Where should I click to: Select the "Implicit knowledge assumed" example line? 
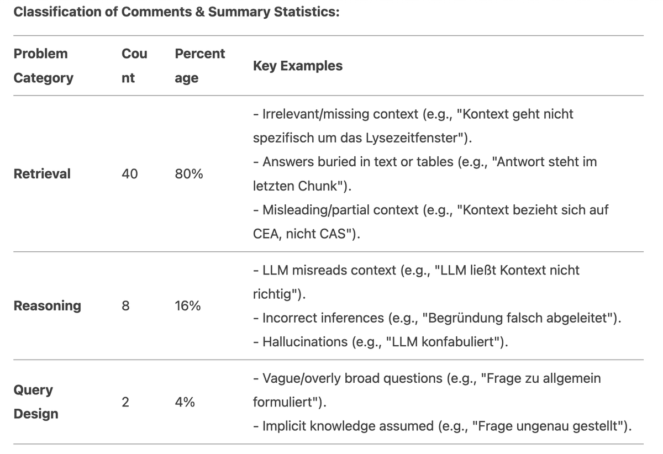[x=442, y=426]
